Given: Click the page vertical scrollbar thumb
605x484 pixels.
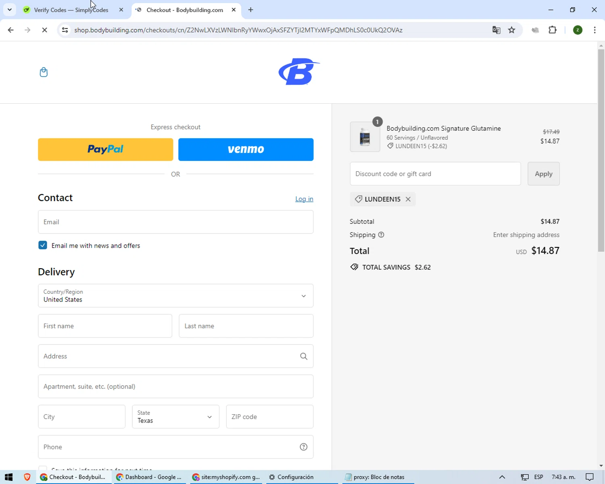Looking at the screenshot, I should point(601,150).
